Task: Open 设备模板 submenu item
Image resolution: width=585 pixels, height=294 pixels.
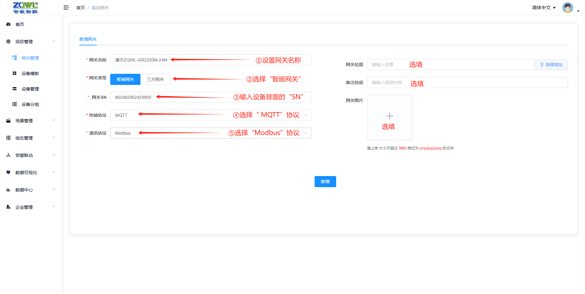Action: pyautogui.click(x=31, y=73)
